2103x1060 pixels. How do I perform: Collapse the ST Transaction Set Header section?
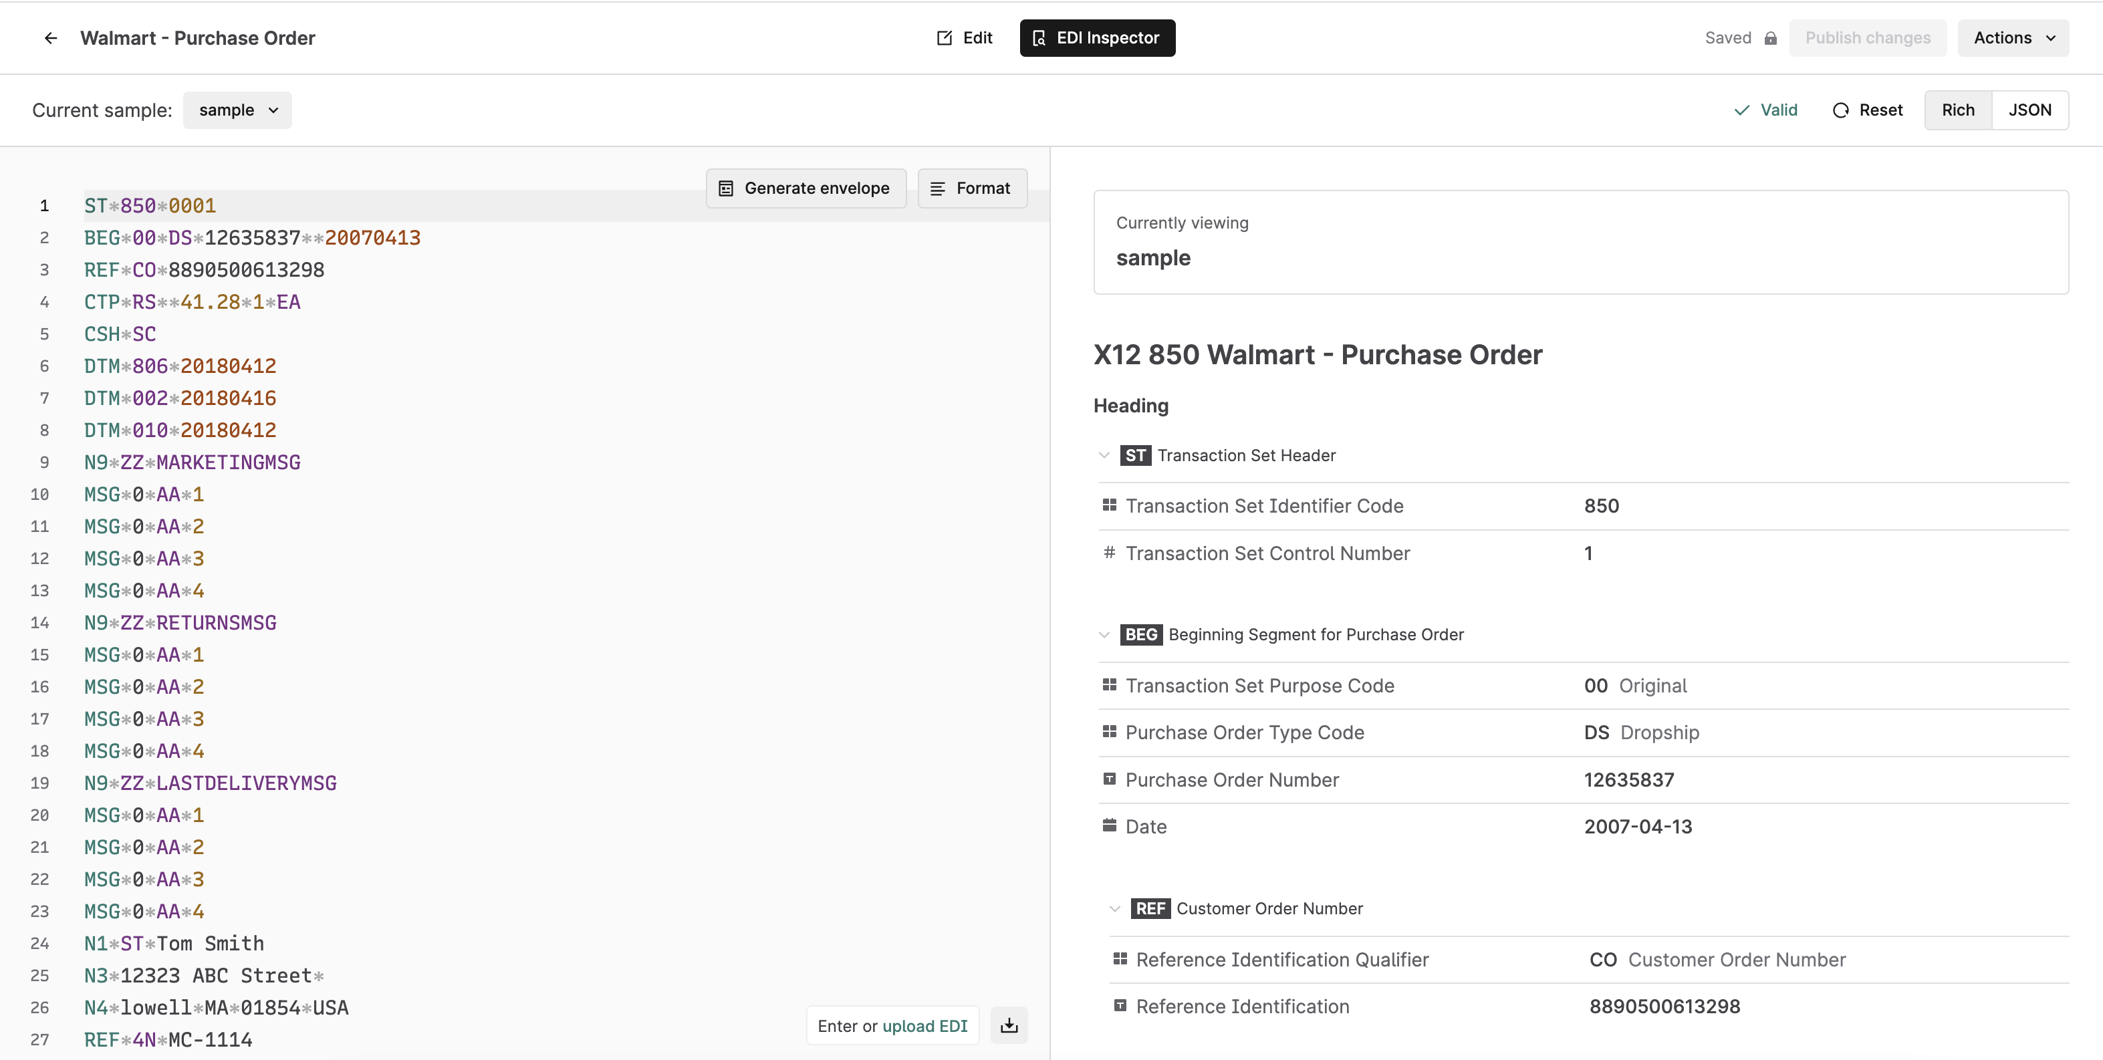click(1104, 455)
